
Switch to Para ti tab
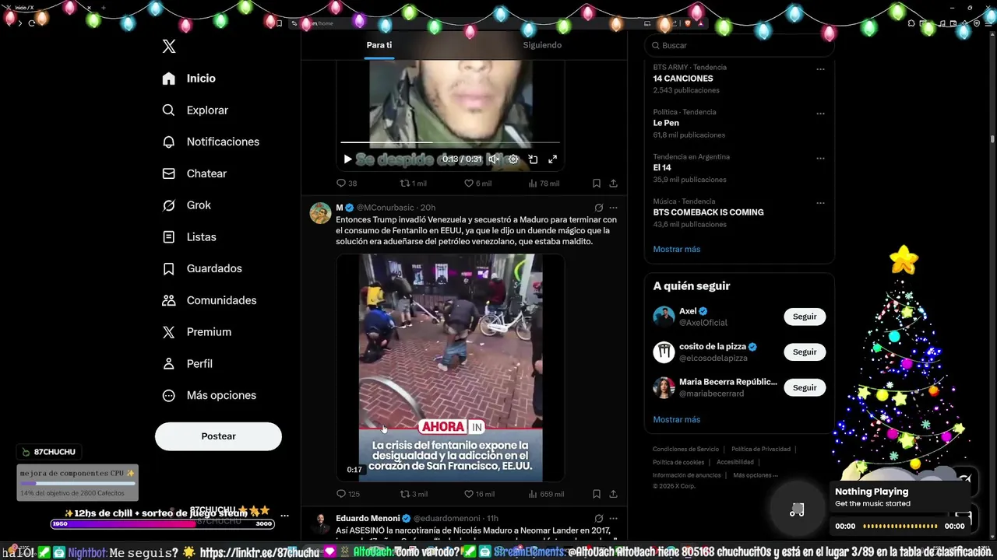click(379, 45)
